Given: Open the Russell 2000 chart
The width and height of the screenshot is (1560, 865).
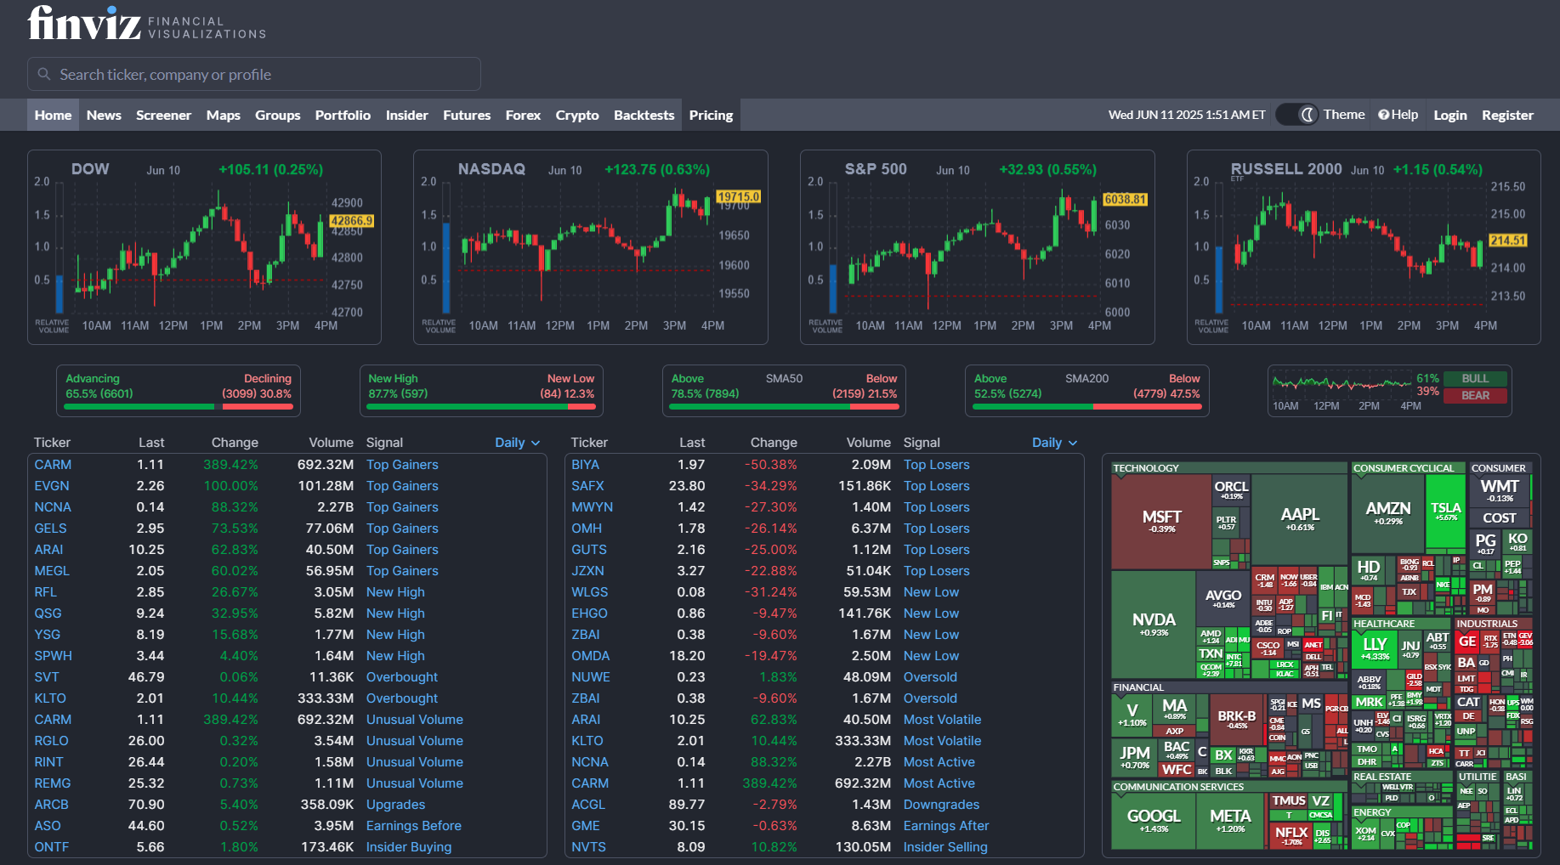Looking at the screenshot, I should pyautogui.click(x=1364, y=247).
